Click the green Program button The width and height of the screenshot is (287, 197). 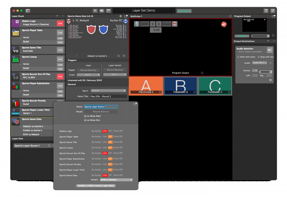click(242, 36)
